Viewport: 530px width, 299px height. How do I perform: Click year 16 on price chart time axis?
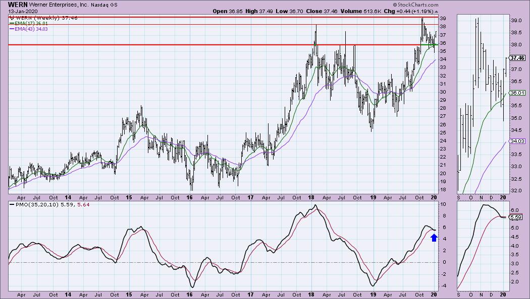[190, 197]
